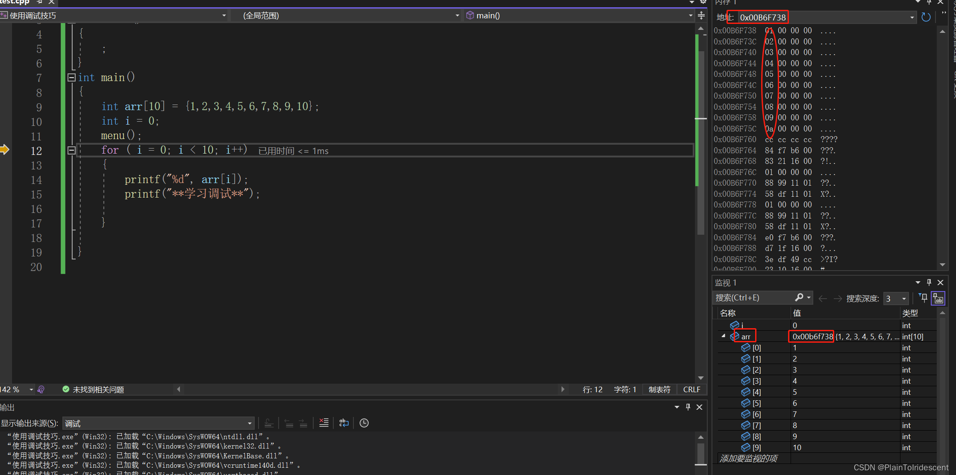Open the zoom level dropdown
This screenshot has height=475, width=956.
point(31,390)
